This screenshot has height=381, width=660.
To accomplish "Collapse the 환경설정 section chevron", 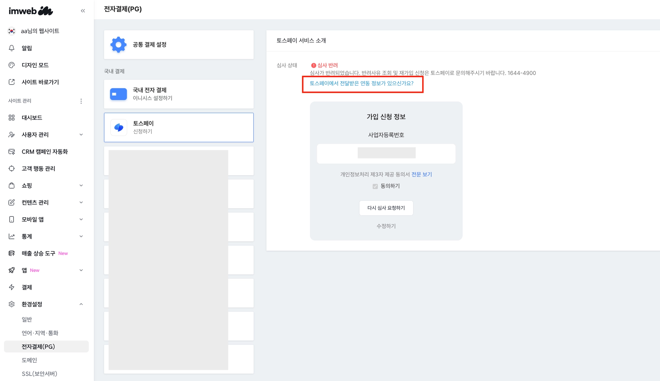I will click(x=81, y=304).
